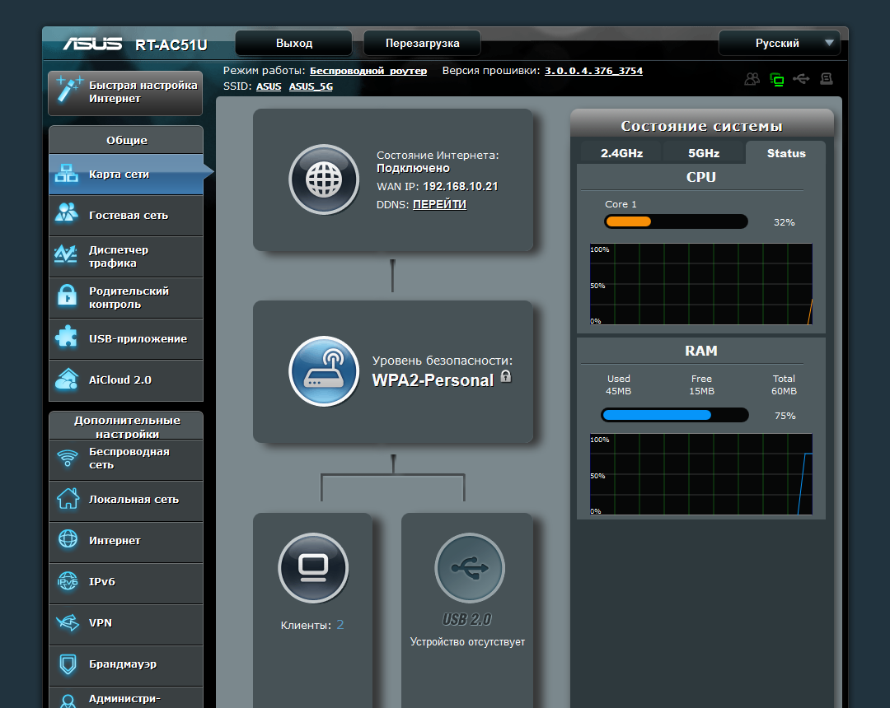Click the Локальная сеть house icon
The height and width of the screenshot is (708, 890).
tap(68, 498)
